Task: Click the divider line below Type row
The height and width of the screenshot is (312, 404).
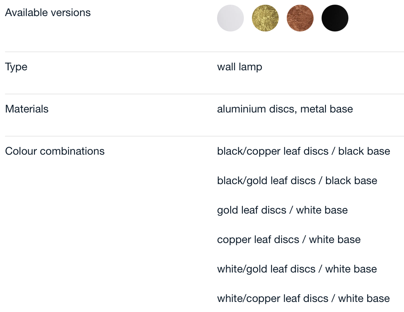Action: [x=204, y=94]
